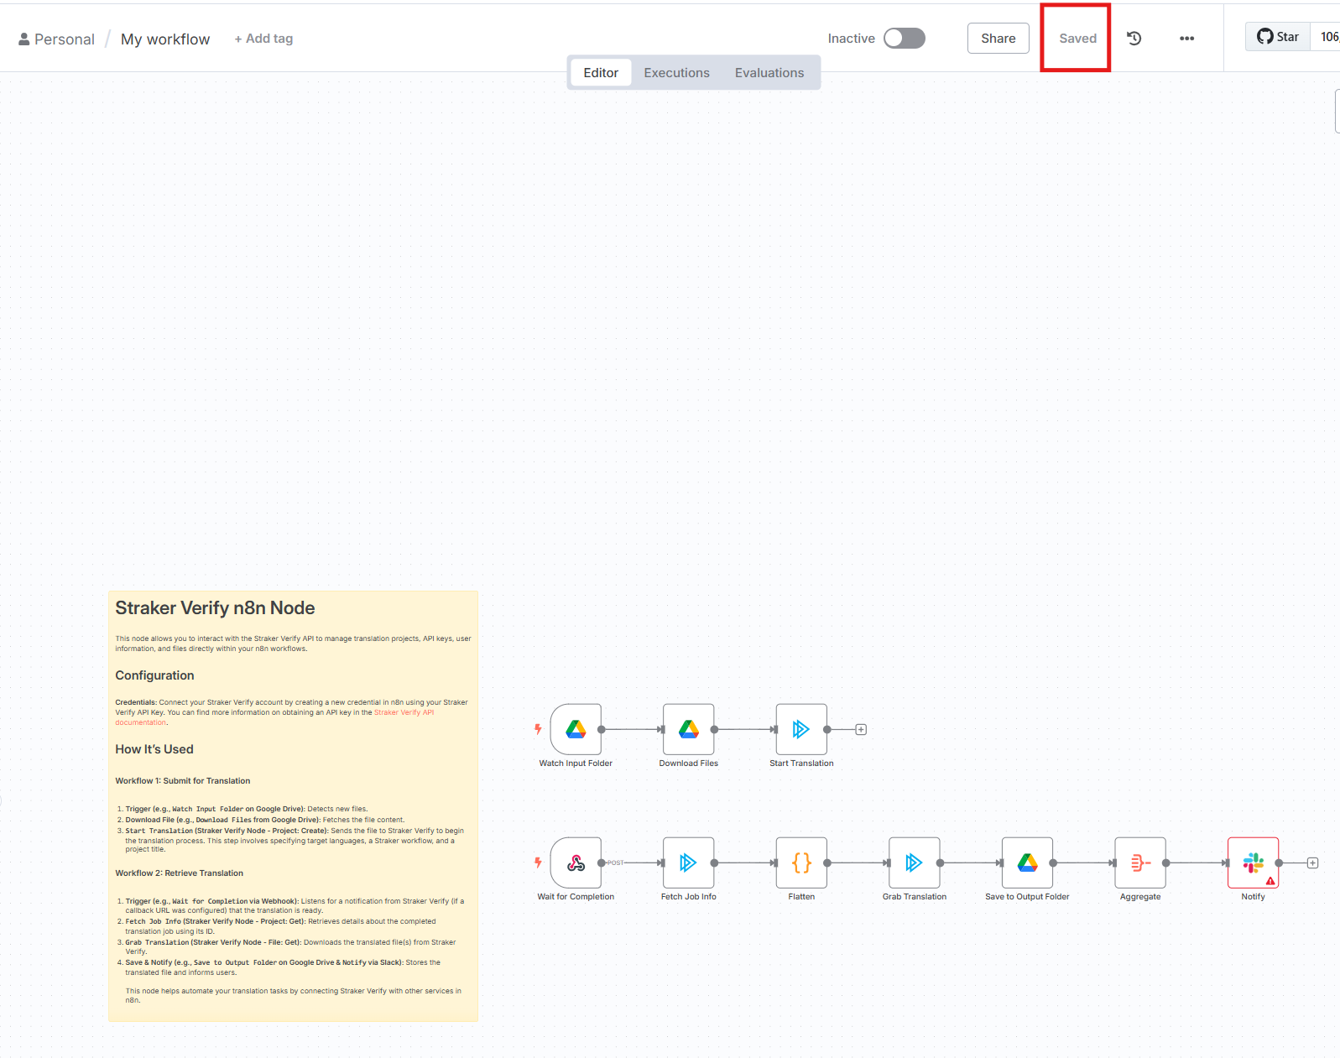Viewport: 1340px width, 1058px height.
Task: Select the Notify Slack node
Action: pyautogui.click(x=1253, y=863)
